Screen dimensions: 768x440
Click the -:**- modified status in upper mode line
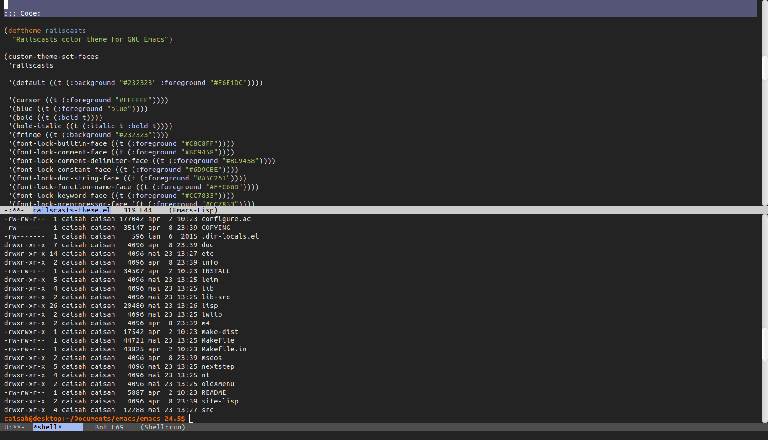[x=14, y=210]
